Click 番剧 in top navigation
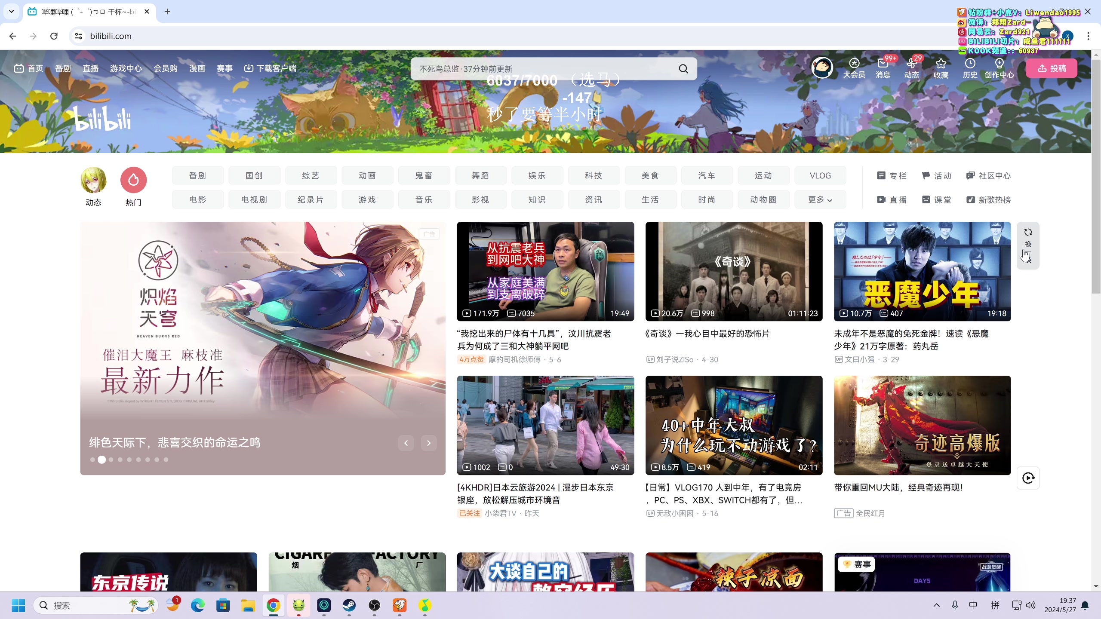 pos(63,68)
